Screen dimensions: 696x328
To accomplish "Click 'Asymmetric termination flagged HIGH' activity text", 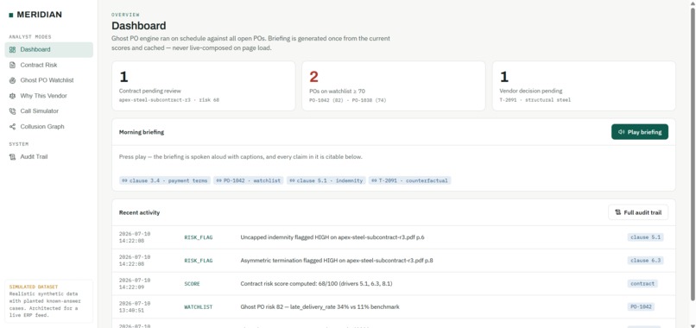I will coord(337,261).
